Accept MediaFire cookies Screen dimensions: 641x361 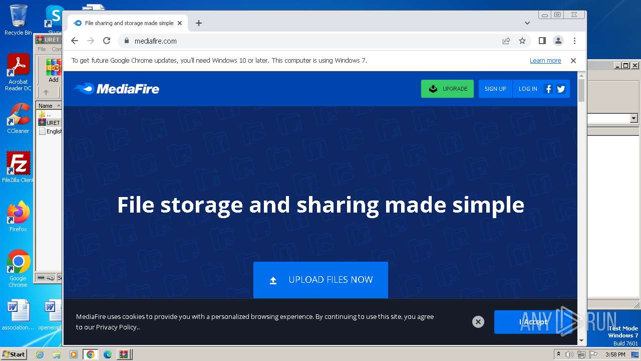pyautogui.click(x=533, y=322)
